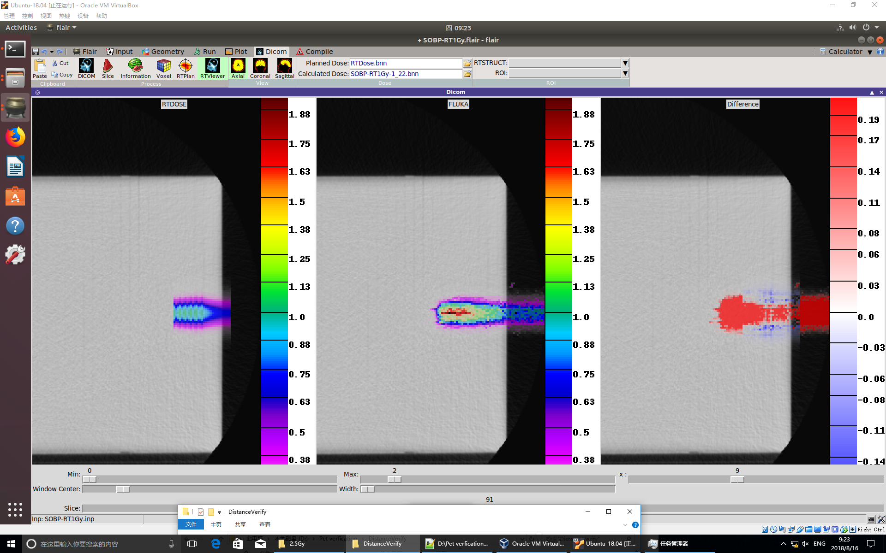Viewport: 886px width, 553px height.
Task: Close the Dicom panel
Action: tap(881, 93)
